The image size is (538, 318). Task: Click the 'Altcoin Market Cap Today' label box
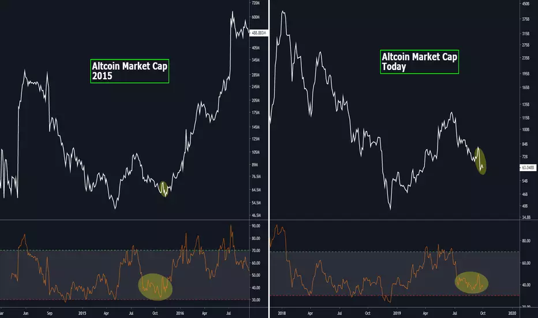click(x=419, y=62)
